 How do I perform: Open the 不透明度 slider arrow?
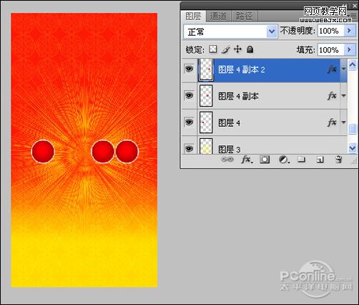click(x=350, y=31)
